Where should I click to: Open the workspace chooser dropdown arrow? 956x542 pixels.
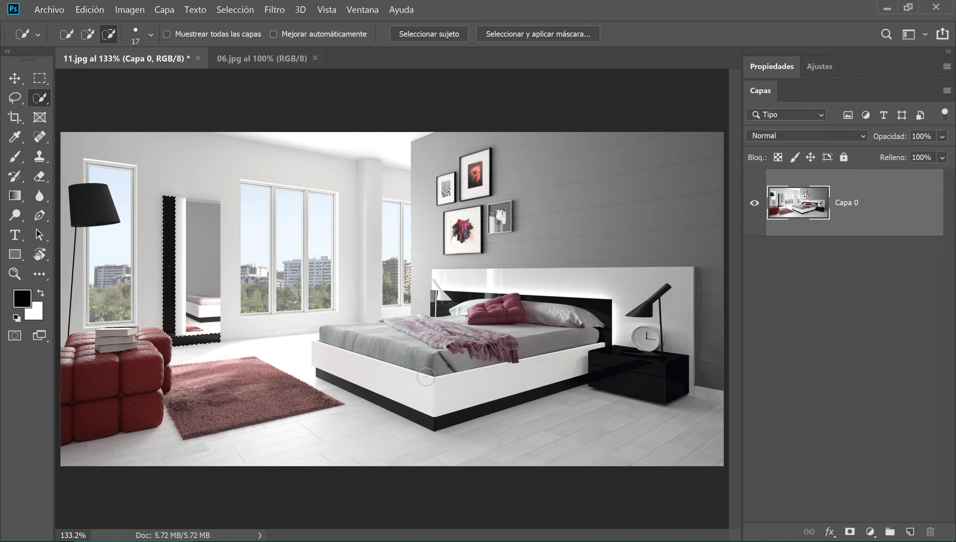[x=925, y=34]
